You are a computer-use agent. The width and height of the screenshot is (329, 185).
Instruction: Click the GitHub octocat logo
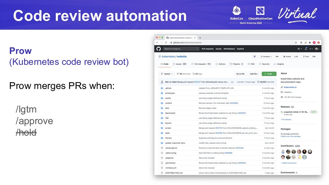tap(159, 49)
